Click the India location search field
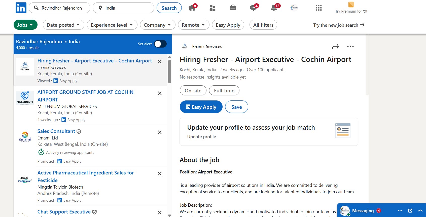The width and height of the screenshot is (426, 217). tap(126, 8)
